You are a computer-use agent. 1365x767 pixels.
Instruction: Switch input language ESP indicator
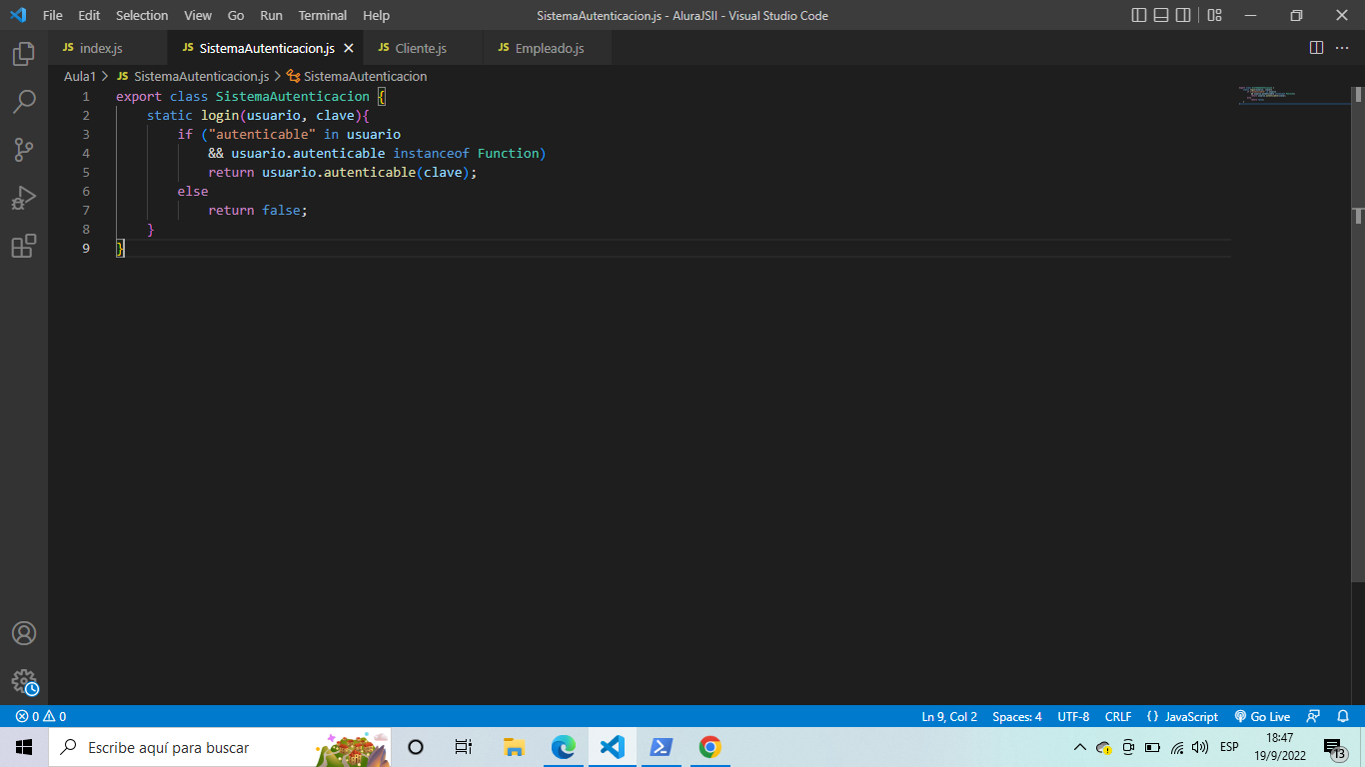tap(1229, 747)
